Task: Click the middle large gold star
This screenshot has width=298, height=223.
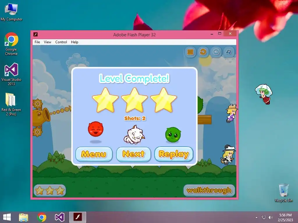Action: (x=134, y=100)
